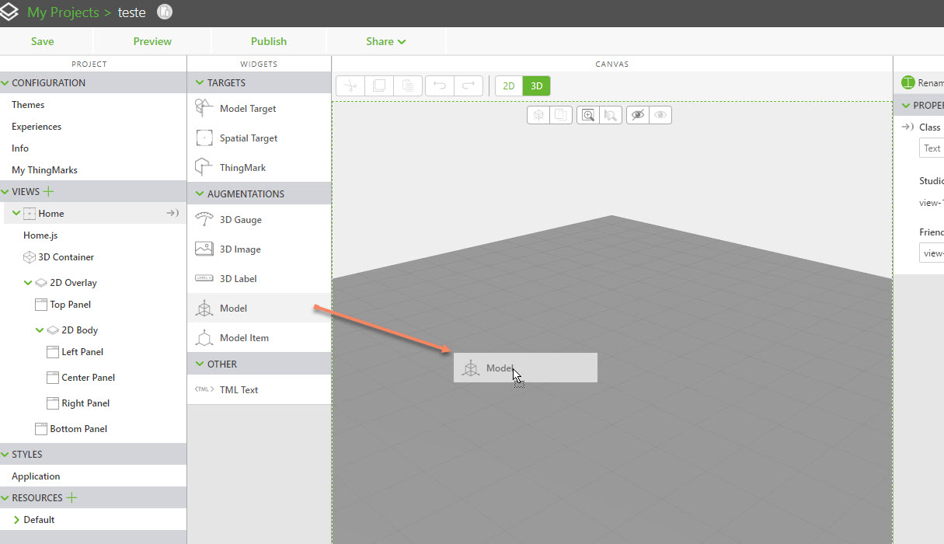944x544 pixels.
Task: Enable the show-all eye toggle
Action: (660, 114)
